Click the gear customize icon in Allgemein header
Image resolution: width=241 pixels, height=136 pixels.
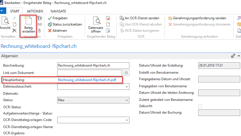pos(233,56)
